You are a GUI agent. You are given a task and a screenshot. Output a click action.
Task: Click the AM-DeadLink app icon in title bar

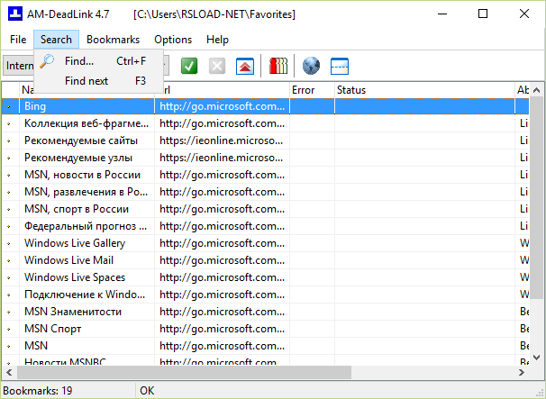[15, 14]
